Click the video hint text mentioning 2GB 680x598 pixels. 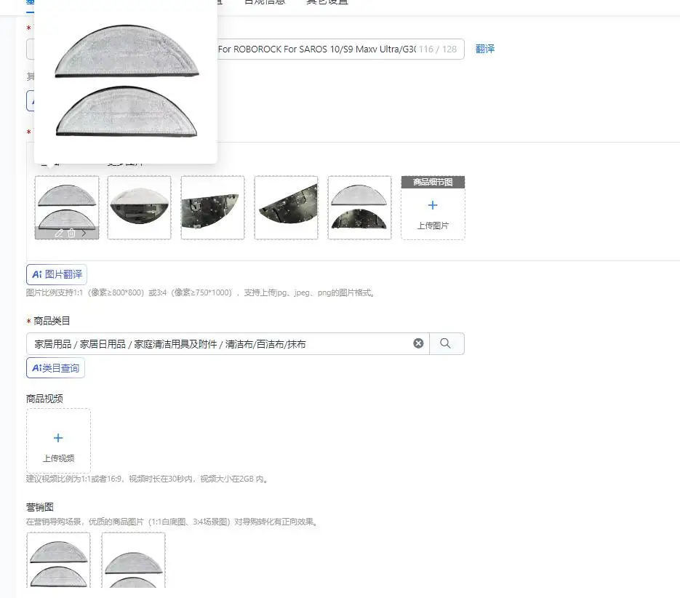click(x=148, y=479)
